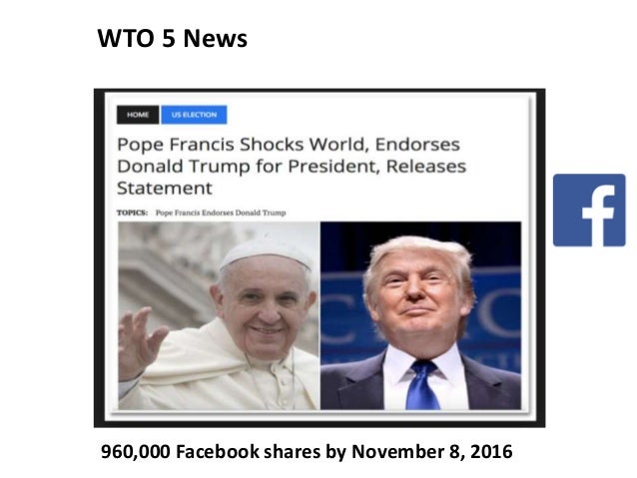
Task: Click the blue necktie in the right photo
Action: (422, 385)
